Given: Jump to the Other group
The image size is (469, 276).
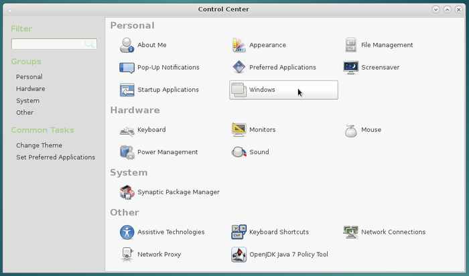Looking at the screenshot, I should pyautogui.click(x=25, y=113).
